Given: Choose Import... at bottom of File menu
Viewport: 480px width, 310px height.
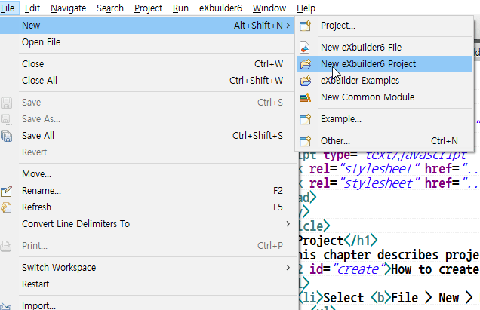Looking at the screenshot, I should click(x=39, y=305).
